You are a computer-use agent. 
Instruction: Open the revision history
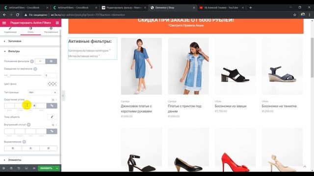[19, 168]
